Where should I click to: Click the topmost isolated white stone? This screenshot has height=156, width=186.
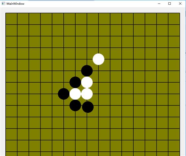pyautogui.click(x=98, y=59)
